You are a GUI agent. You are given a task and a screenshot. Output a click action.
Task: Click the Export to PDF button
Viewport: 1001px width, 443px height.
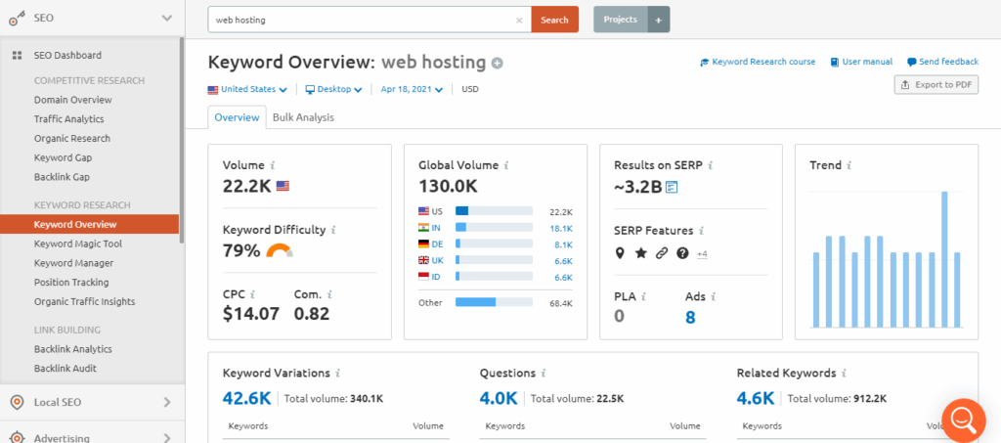936,85
